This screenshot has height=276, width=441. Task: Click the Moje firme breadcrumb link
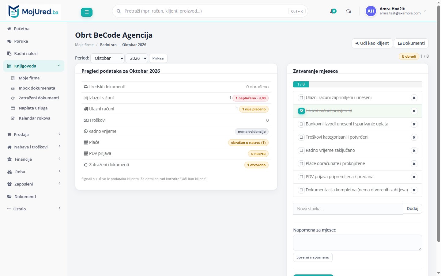pyautogui.click(x=84, y=45)
